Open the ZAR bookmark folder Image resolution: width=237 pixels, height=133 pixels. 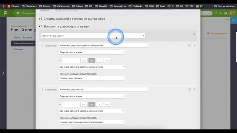pyautogui.click(x=190, y=6)
